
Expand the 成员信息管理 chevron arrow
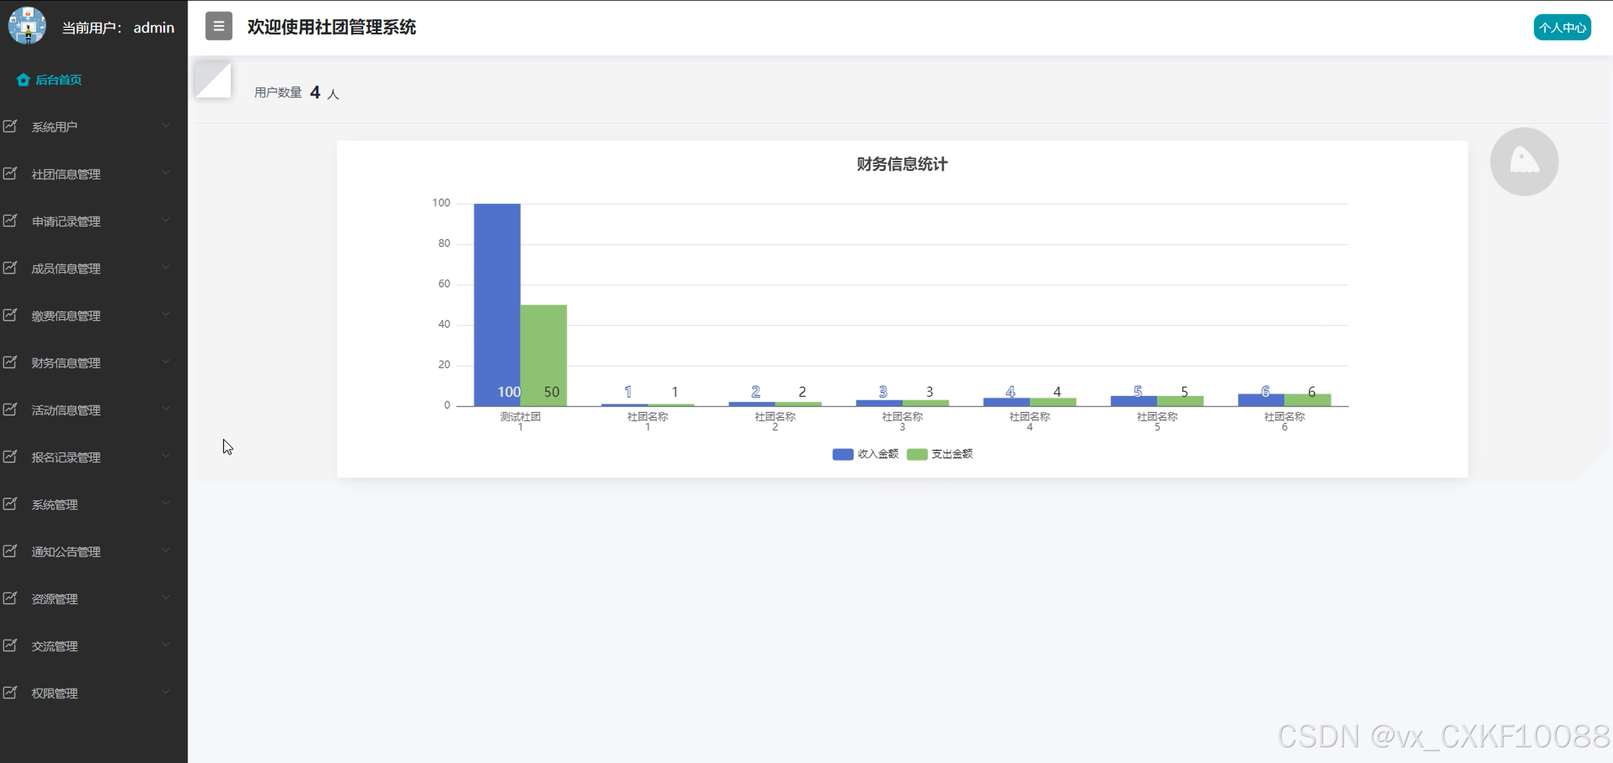coord(166,267)
